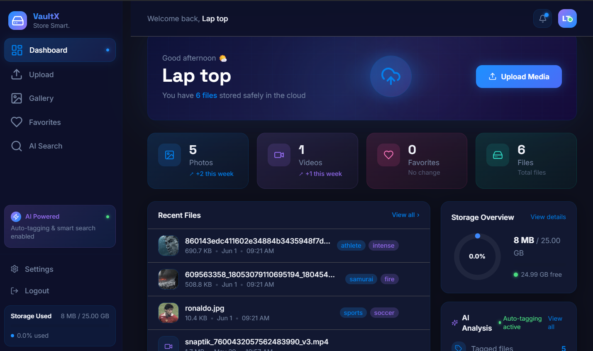
Task: Click the intense tag
Action: click(383, 246)
